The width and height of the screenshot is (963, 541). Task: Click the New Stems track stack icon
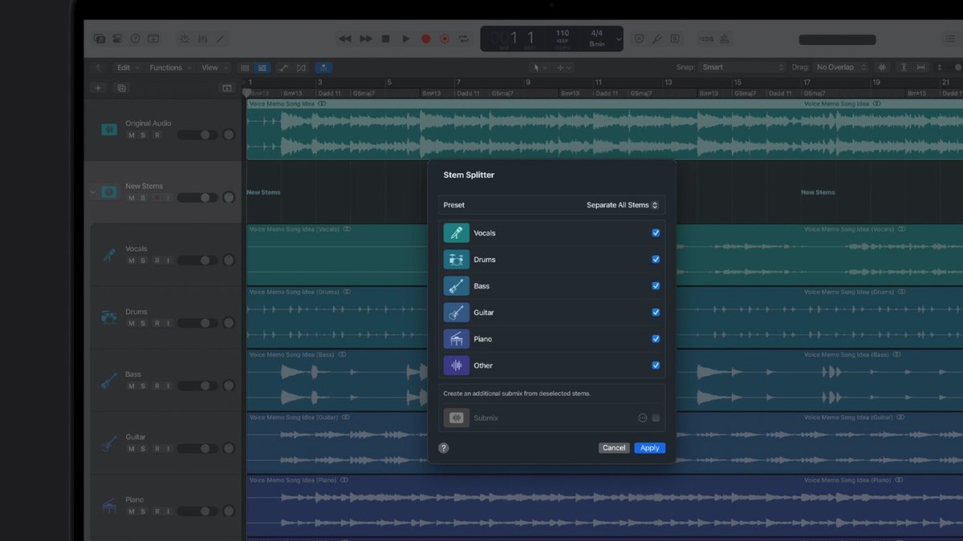point(109,192)
